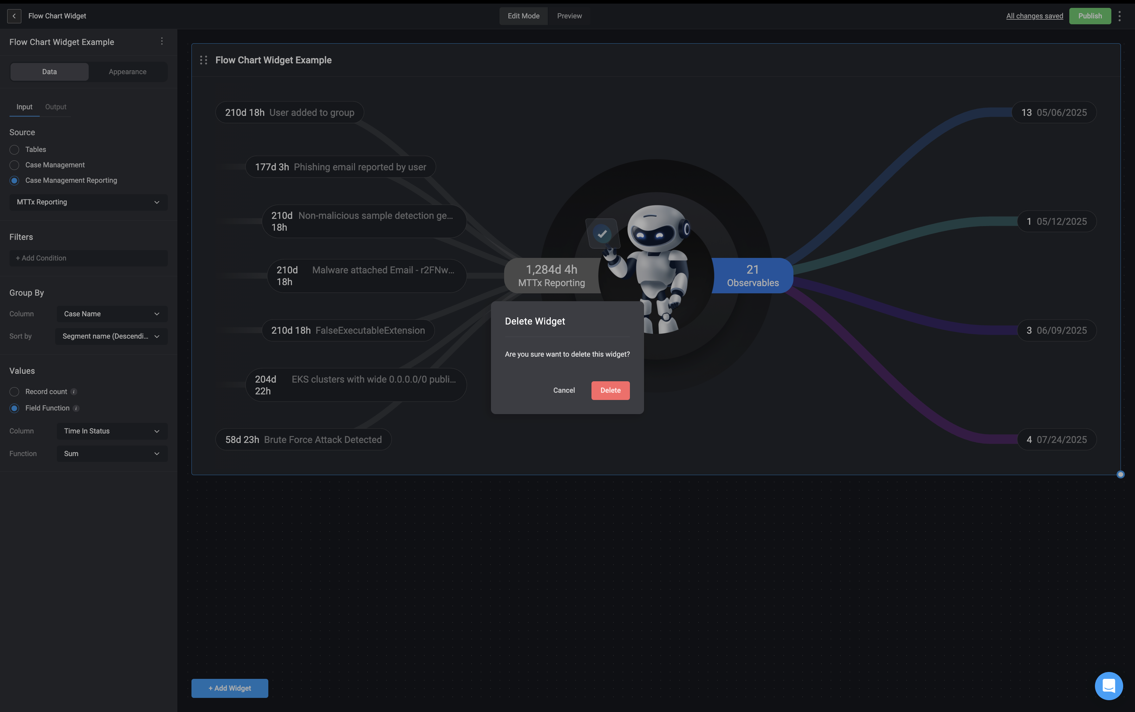Switch to the Output tab

[56, 107]
